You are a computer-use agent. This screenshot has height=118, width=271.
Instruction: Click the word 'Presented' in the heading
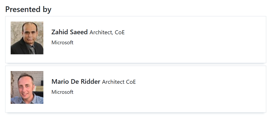tap(23, 9)
